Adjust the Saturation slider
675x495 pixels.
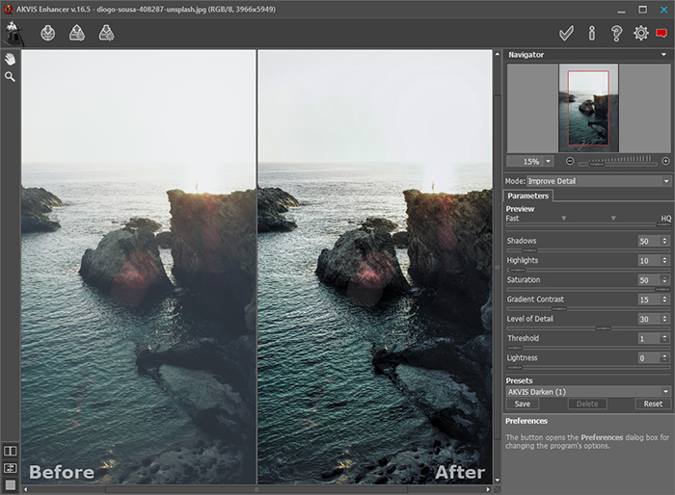click(587, 290)
